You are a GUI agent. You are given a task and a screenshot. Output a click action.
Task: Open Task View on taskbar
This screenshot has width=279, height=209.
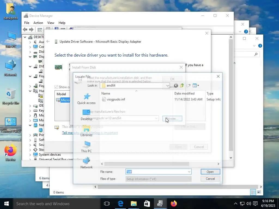point(107,204)
